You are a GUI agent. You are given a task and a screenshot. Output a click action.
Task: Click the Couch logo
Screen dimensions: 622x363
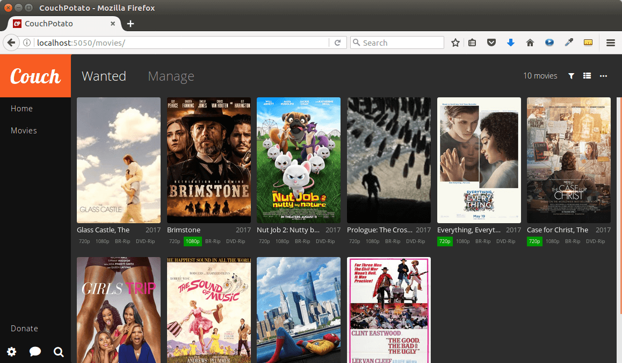click(x=35, y=76)
